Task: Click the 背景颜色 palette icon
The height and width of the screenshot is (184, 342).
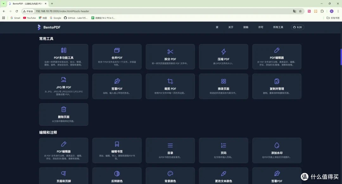Action: pyautogui.click(x=170, y=174)
